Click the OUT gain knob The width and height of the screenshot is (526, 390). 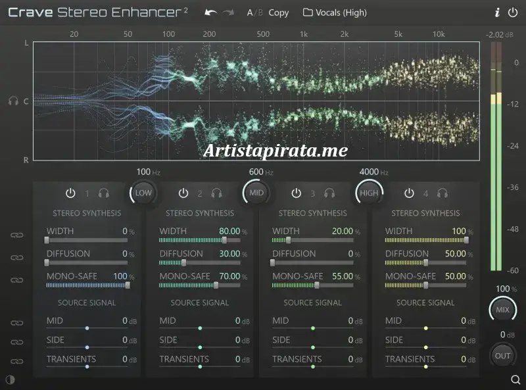point(502,356)
